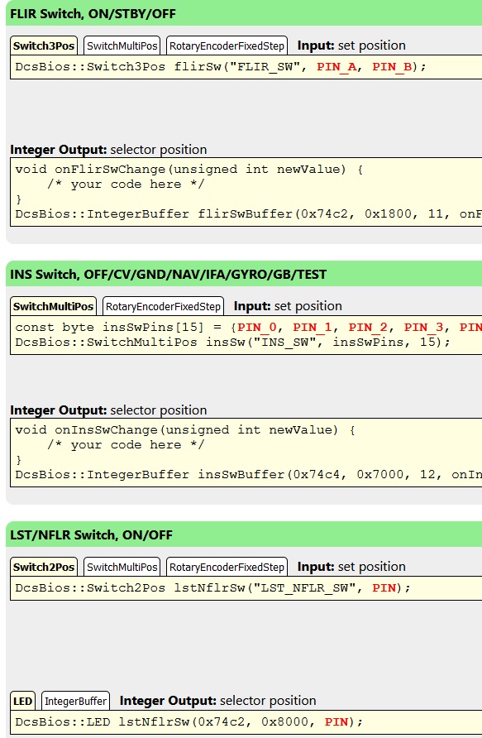Click the DcsBios::LED lstNflrSw code line
Screen dimensions: 482x738
[189, 721]
